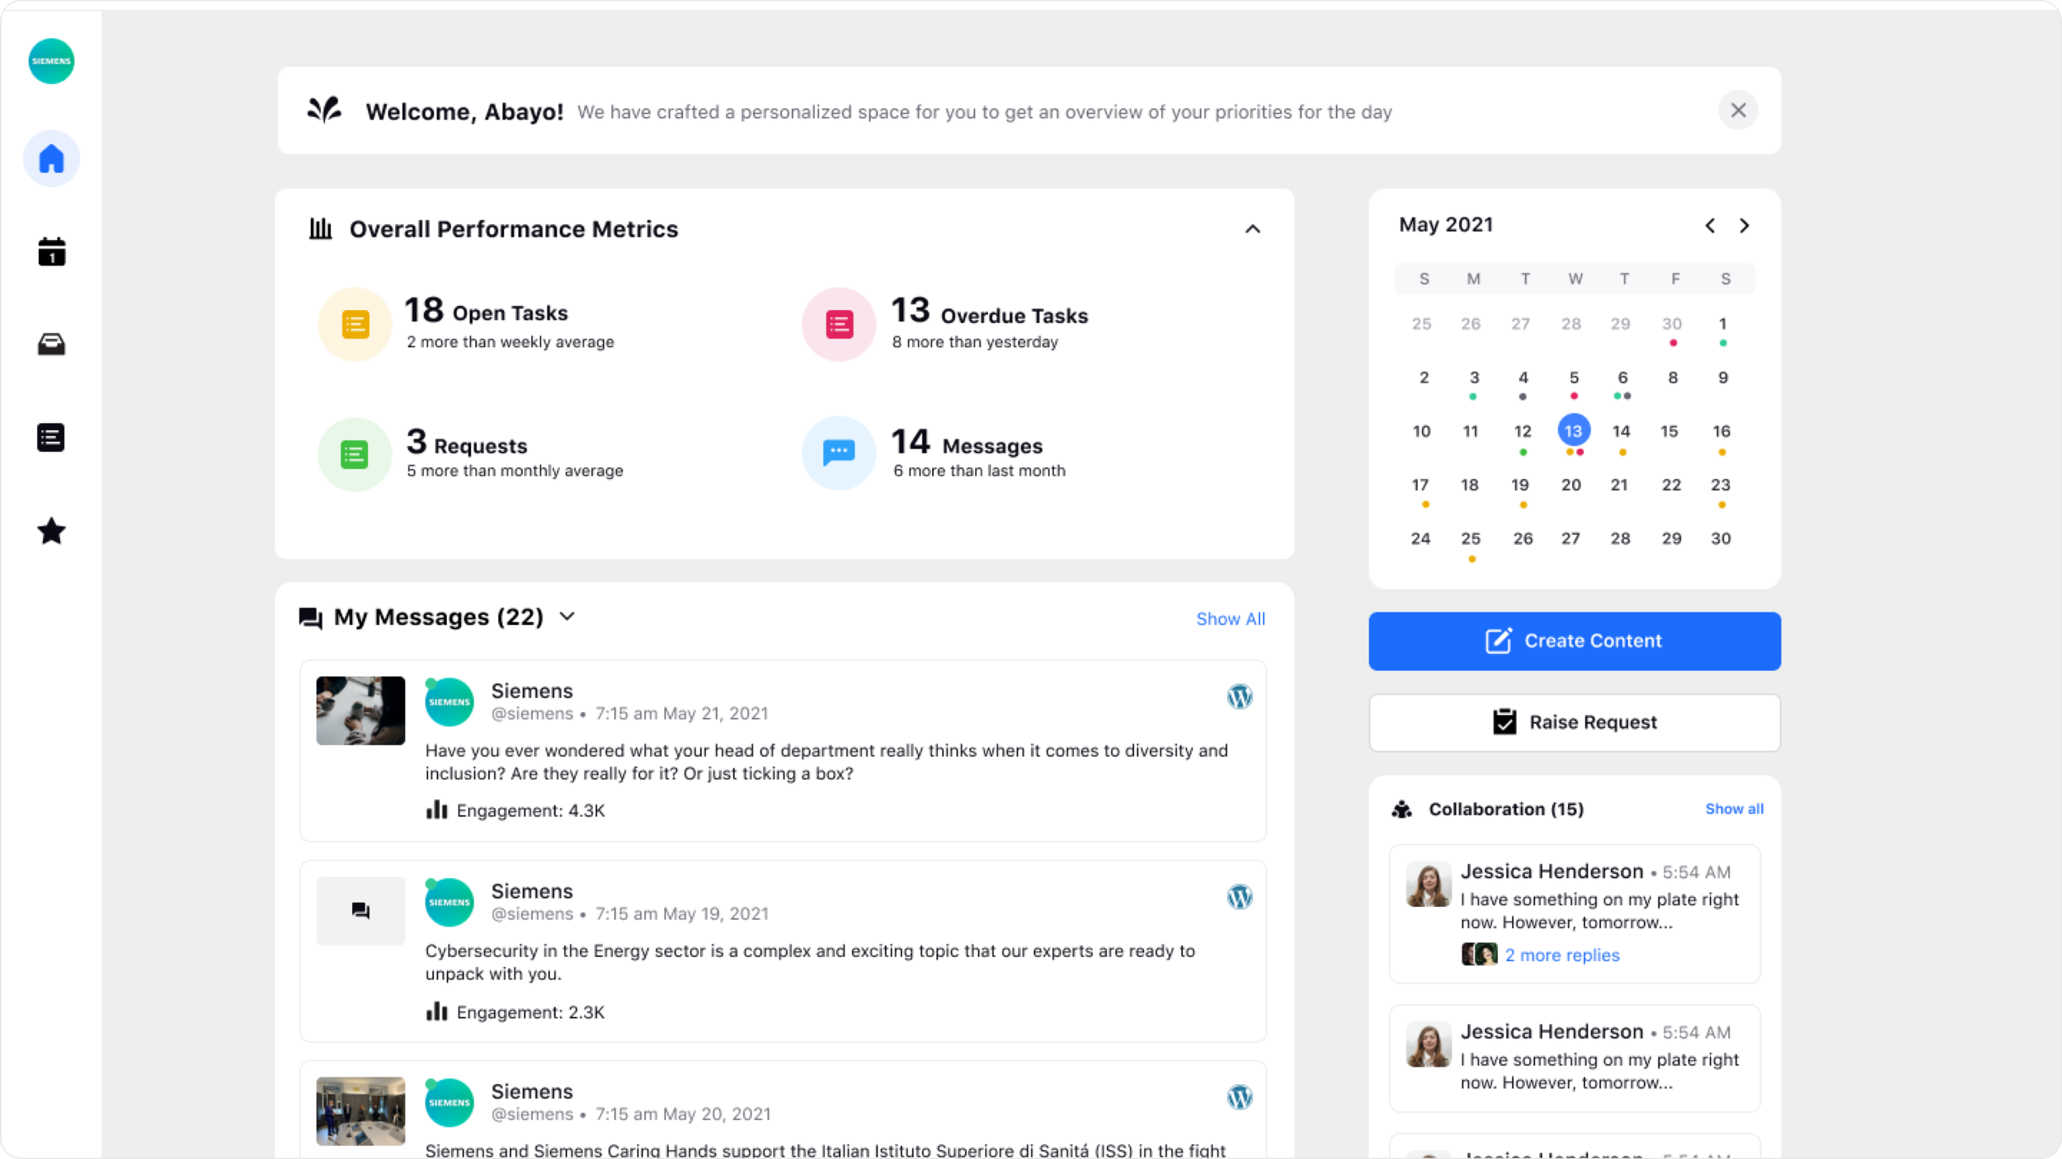Open the Inbox tray sidebar icon
Screen dimensions: 2062x1159
pos(51,345)
